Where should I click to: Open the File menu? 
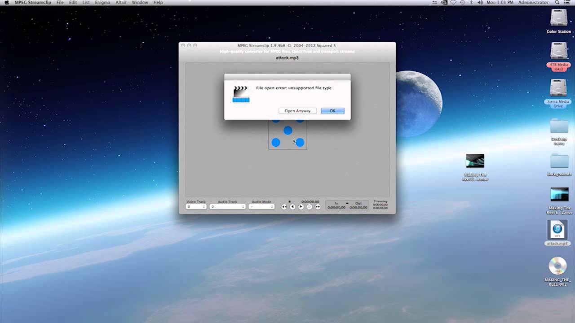[60, 3]
